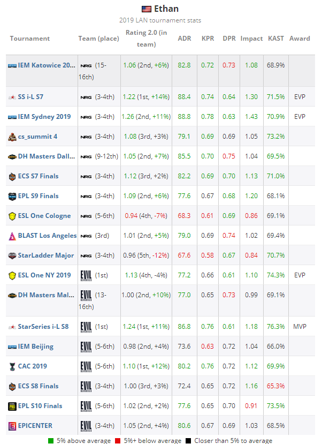
Task: Click the StarSeries i-L S8 star logo
Action: point(12,327)
